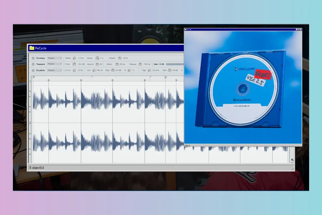Toggle the Envelope power button
Viewport: 322px width, 215px height.
(33, 58)
